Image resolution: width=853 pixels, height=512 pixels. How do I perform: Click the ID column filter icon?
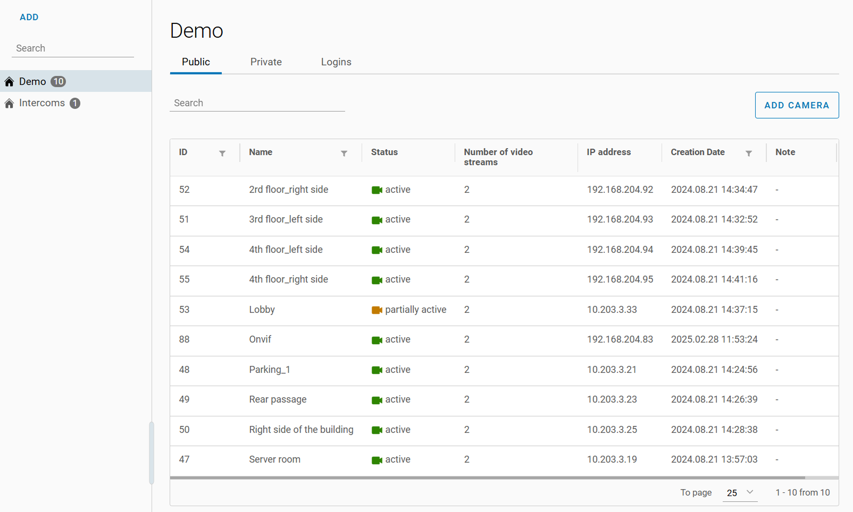pos(222,153)
